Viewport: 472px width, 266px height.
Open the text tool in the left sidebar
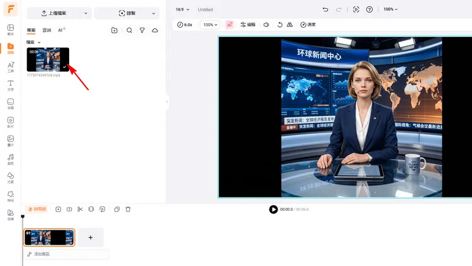coord(11,85)
